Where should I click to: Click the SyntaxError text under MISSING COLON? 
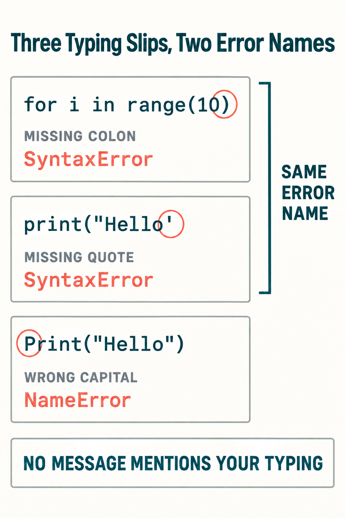88,160
